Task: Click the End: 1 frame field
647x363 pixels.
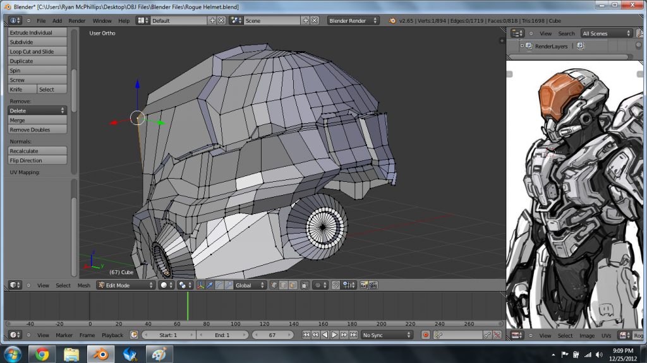Action: 222,335
